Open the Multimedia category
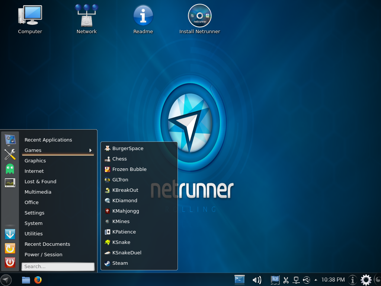 pos(58,192)
